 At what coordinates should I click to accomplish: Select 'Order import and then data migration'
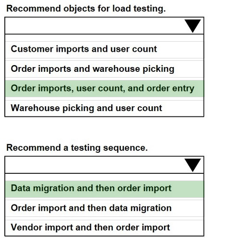[104, 208]
